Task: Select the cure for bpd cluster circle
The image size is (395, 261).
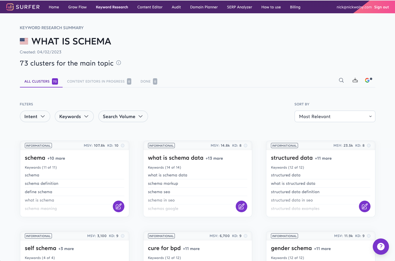Action: pyautogui.click(x=246, y=236)
